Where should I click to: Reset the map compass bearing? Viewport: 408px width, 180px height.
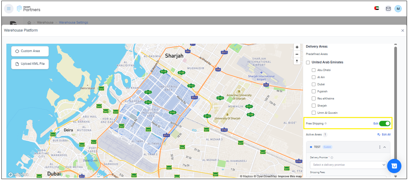[297, 61]
